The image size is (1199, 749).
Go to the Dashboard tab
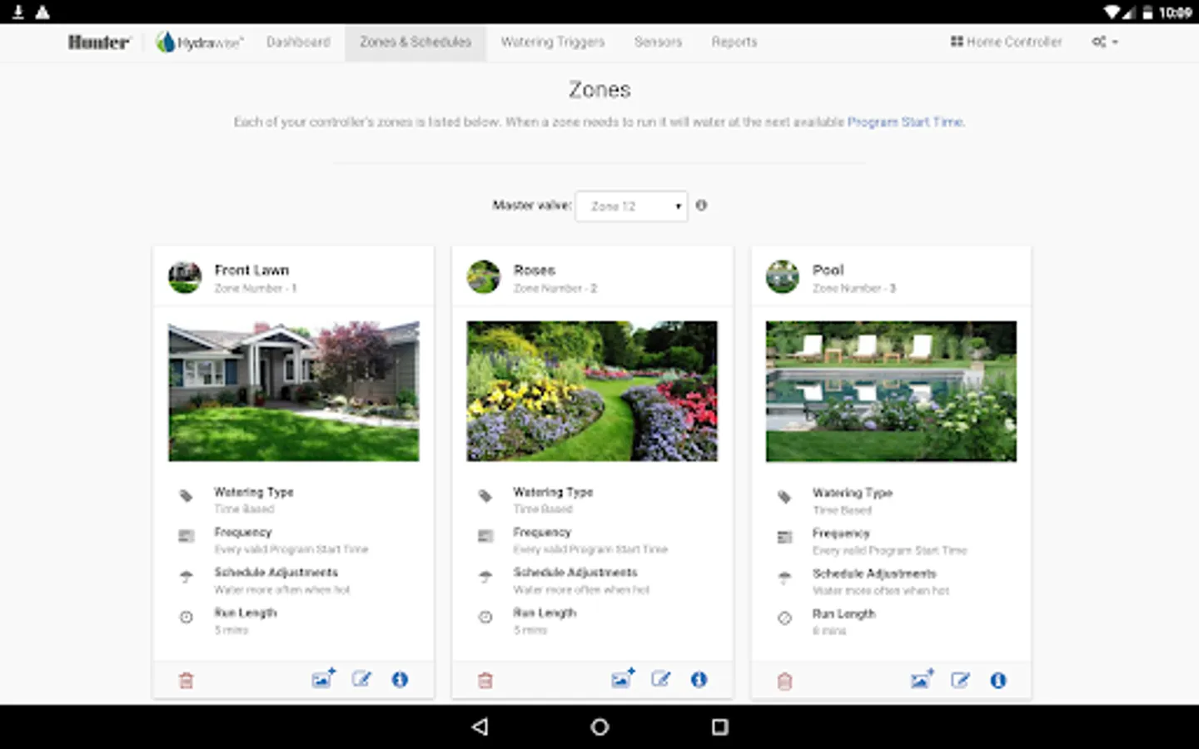click(298, 42)
